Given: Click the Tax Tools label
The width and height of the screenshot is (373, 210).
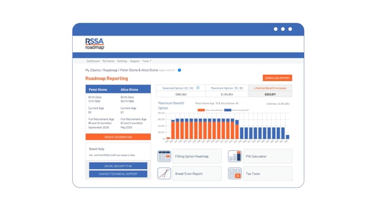Looking at the screenshot, I should click(x=253, y=174).
